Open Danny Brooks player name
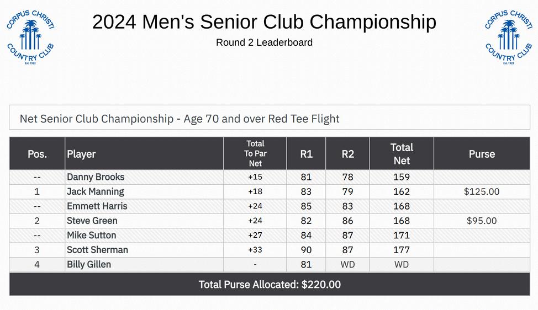The image size is (538, 310). (96, 177)
